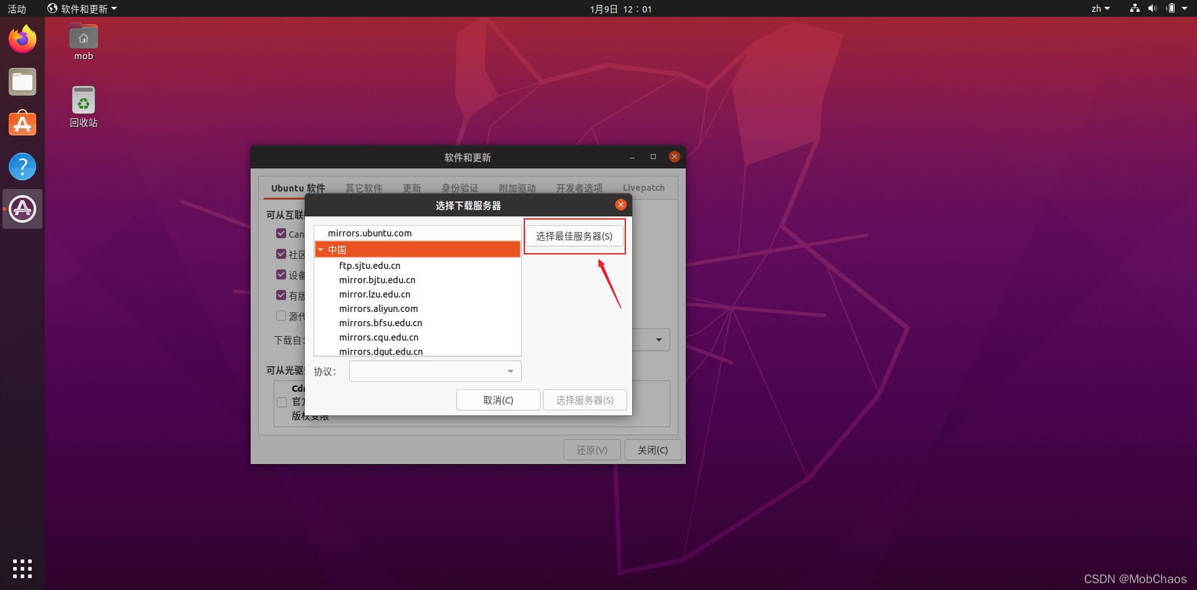Select mirrors.bfsu.edu.cn mirror
This screenshot has height=590, width=1197.
point(418,323)
